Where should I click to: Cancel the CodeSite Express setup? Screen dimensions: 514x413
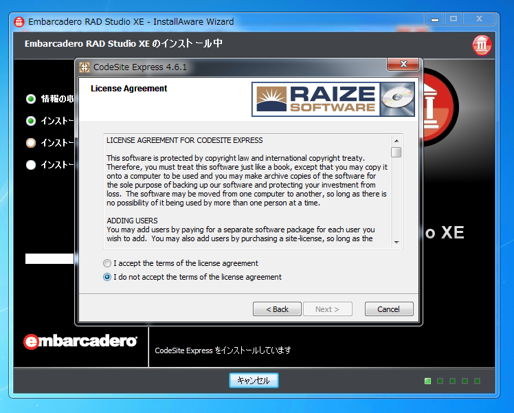click(x=389, y=309)
